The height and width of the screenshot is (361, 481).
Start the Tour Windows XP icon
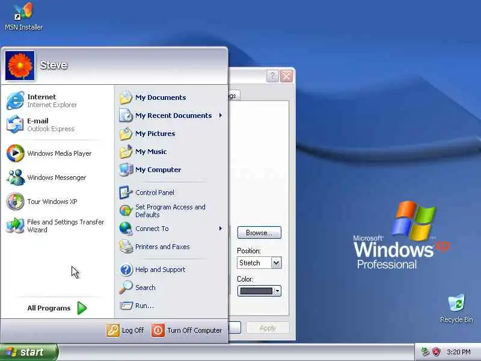click(x=15, y=202)
